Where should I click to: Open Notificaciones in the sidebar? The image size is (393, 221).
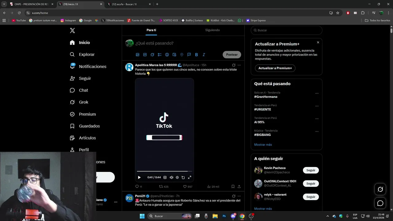[x=88, y=66]
